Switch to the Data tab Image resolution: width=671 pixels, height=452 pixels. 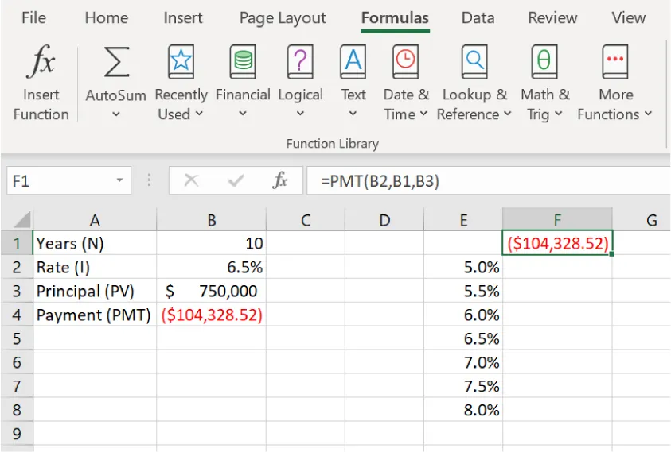coord(478,18)
